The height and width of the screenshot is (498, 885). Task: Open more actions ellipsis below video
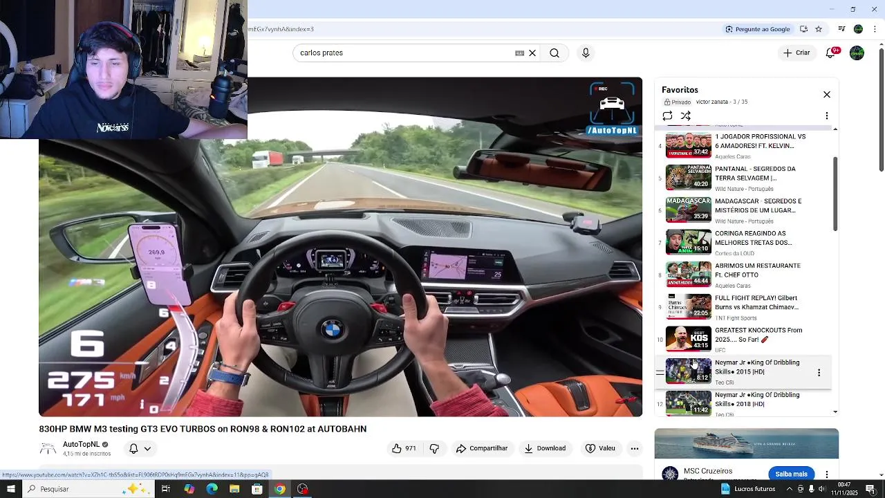pos(635,448)
